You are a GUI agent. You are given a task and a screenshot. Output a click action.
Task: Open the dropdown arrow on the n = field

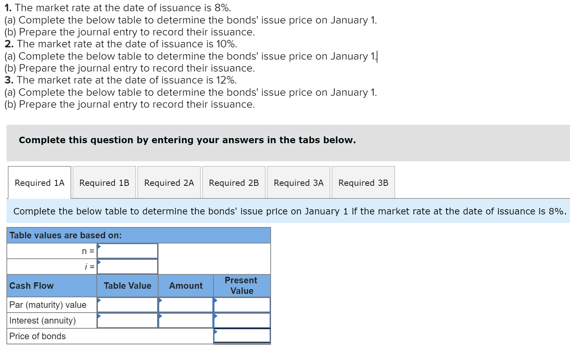(x=99, y=247)
